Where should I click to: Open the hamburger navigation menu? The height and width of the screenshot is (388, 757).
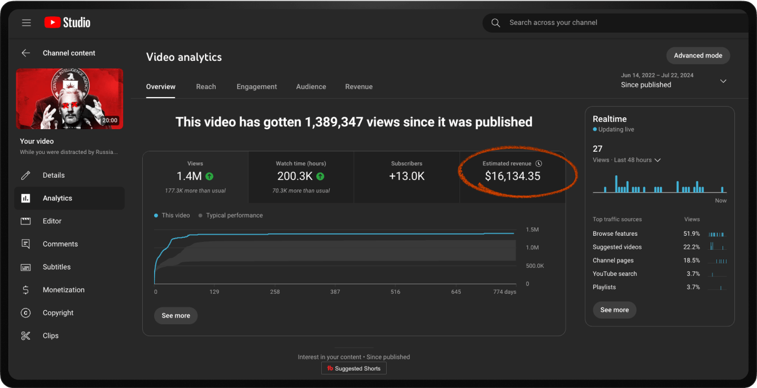pyautogui.click(x=27, y=23)
